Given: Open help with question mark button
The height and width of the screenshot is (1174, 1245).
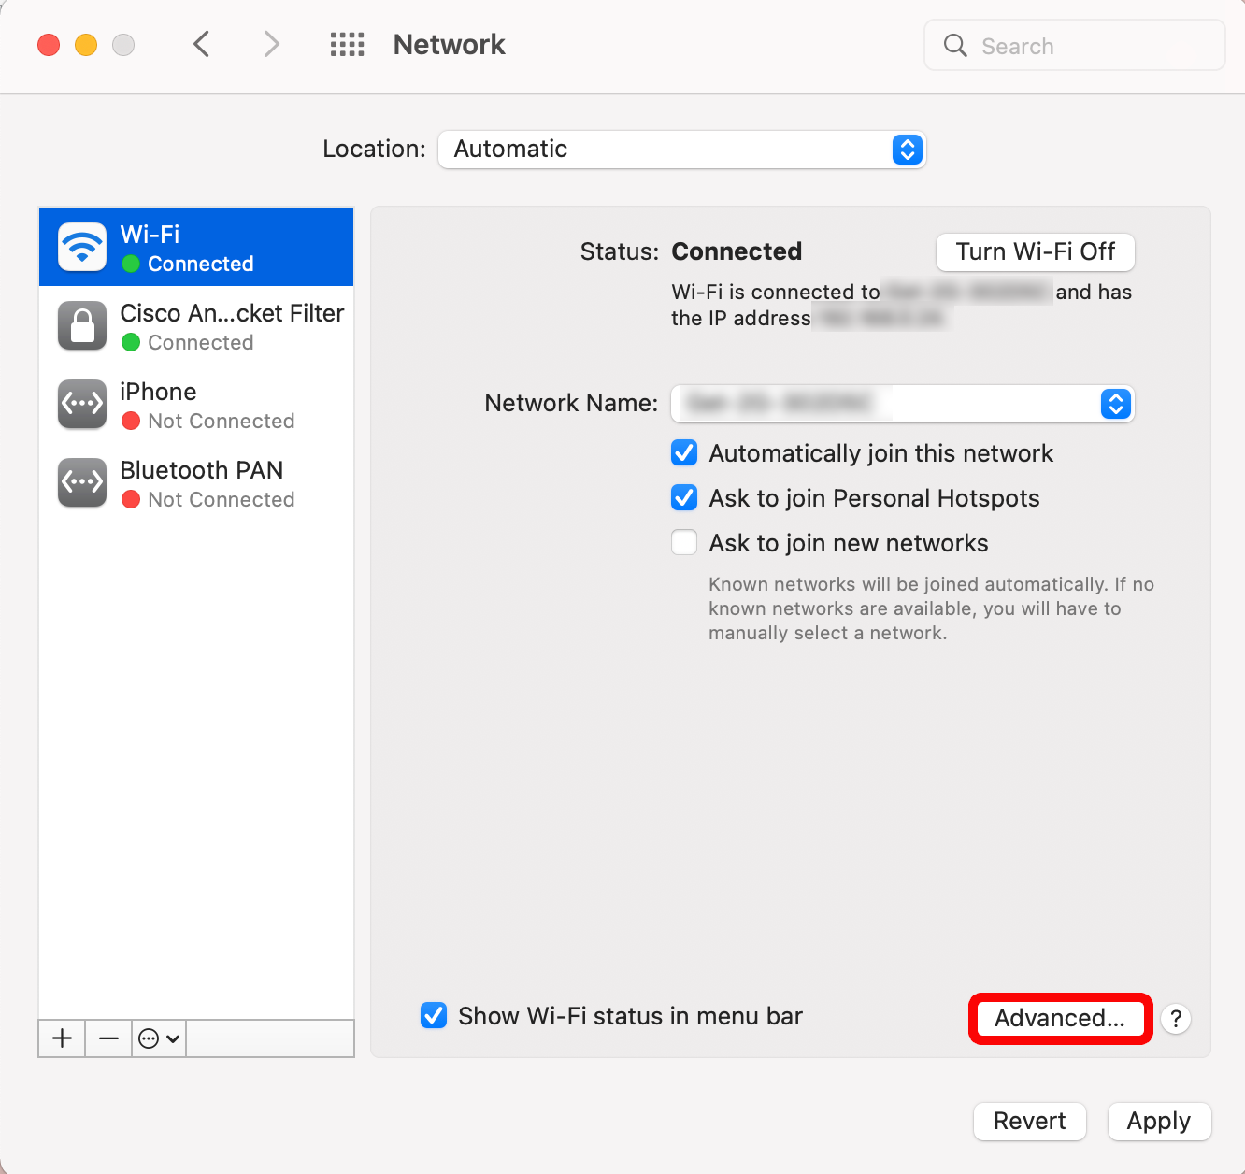Looking at the screenshot, I should (1176, 1018).
